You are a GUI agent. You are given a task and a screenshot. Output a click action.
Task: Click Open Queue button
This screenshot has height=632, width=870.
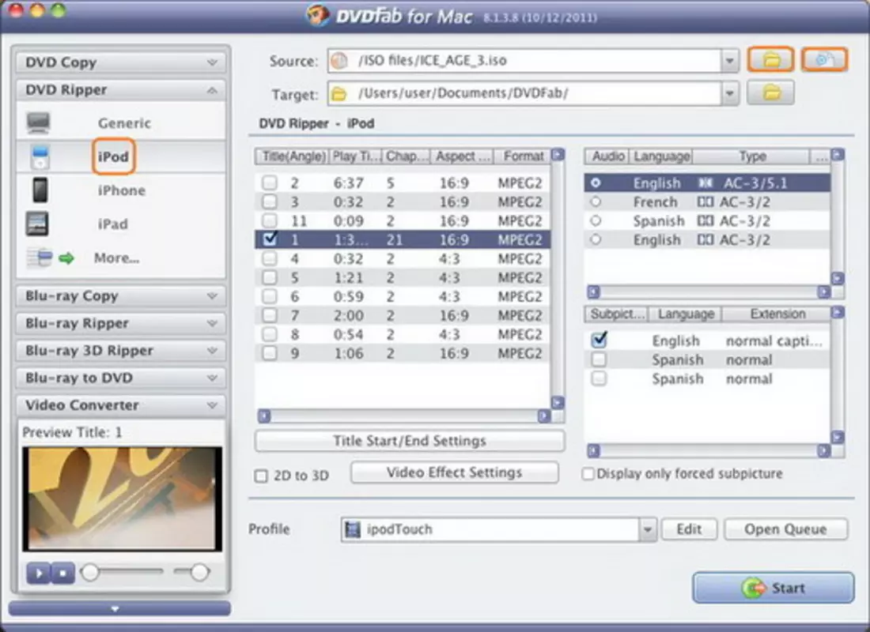click(785, 529)
